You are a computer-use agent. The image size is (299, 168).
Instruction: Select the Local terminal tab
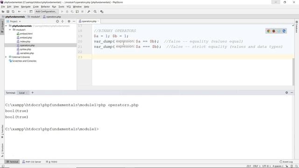point(22,93)
